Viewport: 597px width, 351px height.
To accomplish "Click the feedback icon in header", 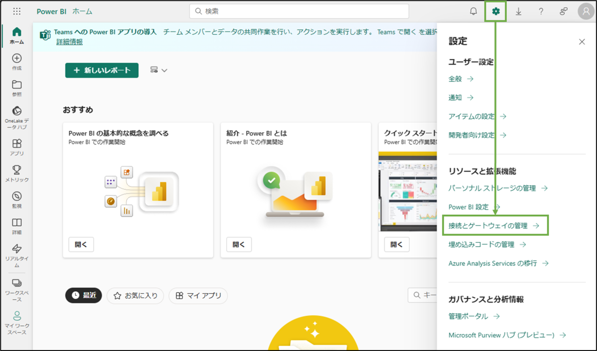I will click(564, 11).
